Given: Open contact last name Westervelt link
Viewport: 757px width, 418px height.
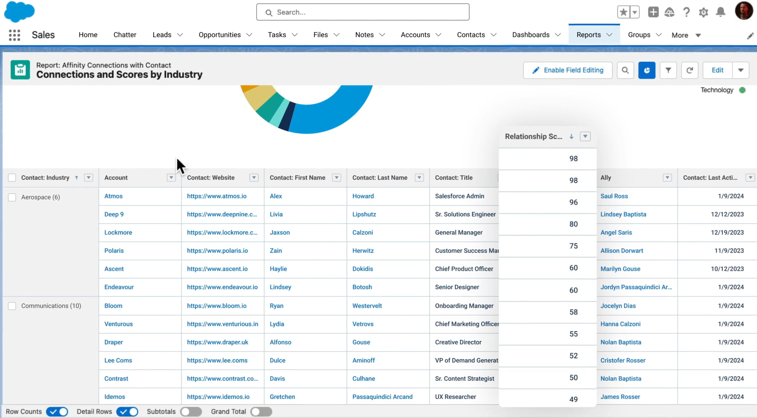Looking at the screenshot, I should pyautogui.click(x=367, y=306).
